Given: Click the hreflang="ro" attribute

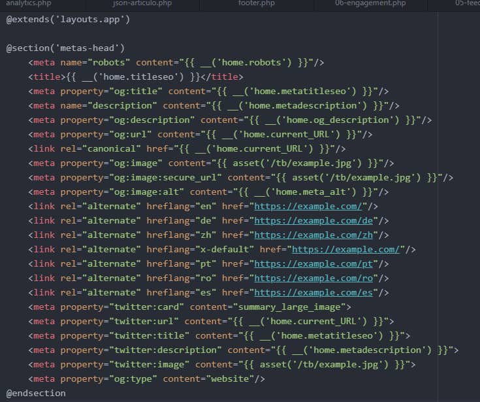Looking at the screenshot, I should point(182,278).
